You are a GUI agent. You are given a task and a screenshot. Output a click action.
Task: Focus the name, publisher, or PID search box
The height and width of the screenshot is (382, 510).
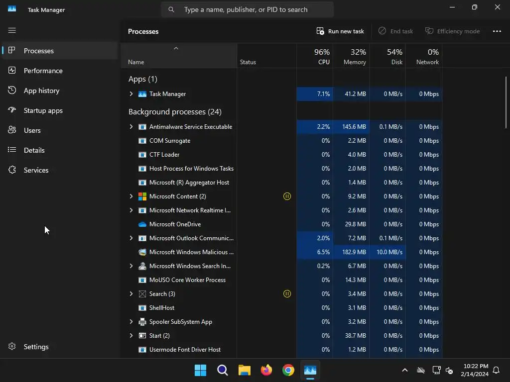247,10
